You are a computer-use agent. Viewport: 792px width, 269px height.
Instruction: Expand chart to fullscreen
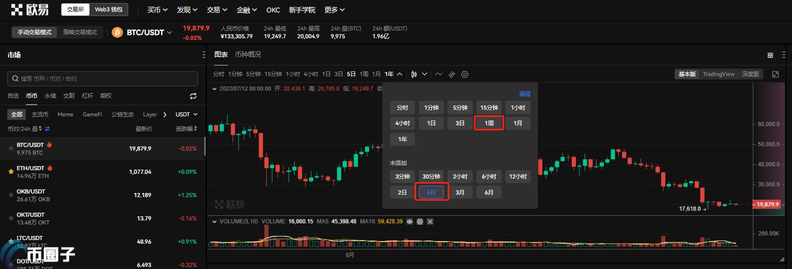[x=775, y=74]
